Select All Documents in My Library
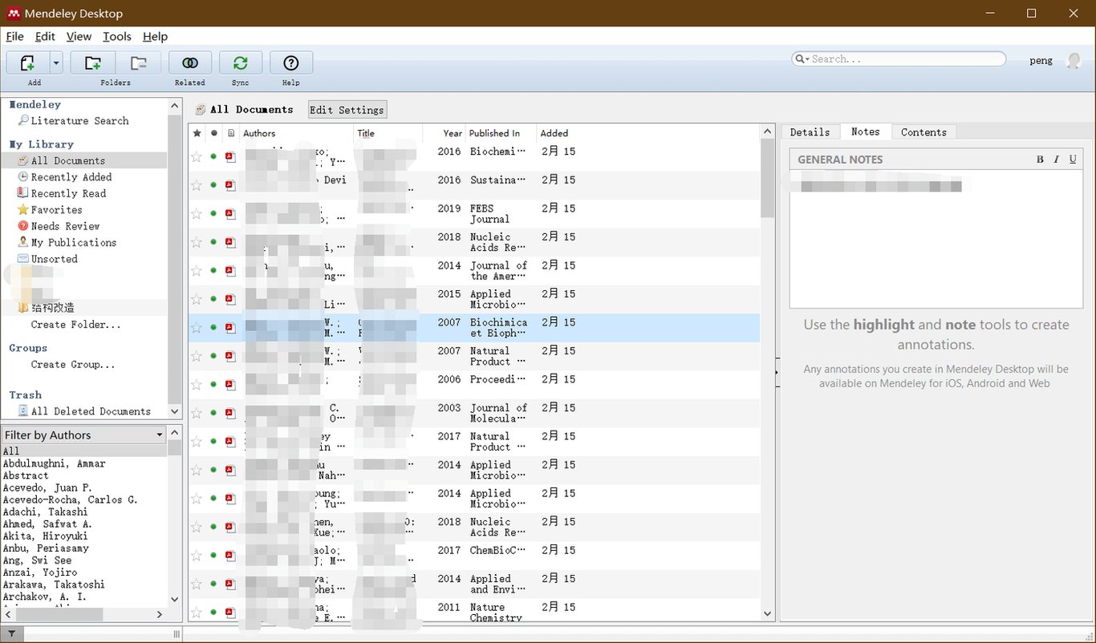This screenshot has width=1096, height=643. click(68, 160)
